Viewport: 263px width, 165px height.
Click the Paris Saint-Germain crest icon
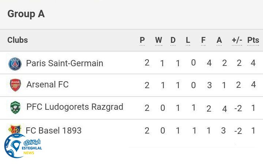(x=15, y=64)
